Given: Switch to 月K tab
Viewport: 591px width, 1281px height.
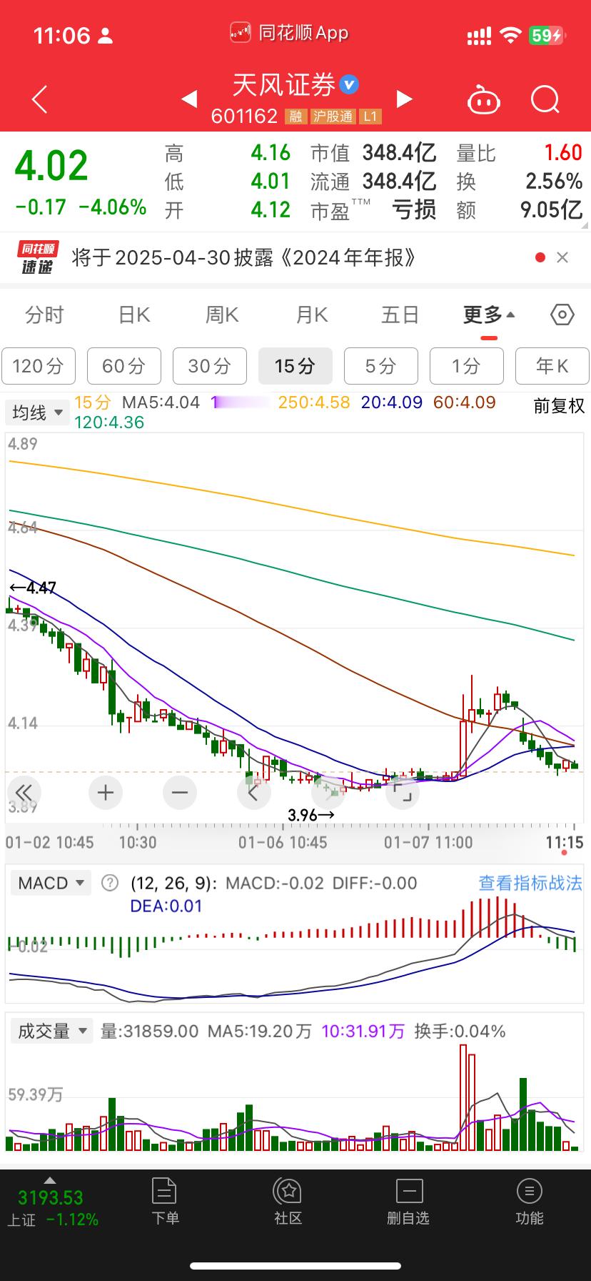Looking at the screenshot, I should coord(311,315).
